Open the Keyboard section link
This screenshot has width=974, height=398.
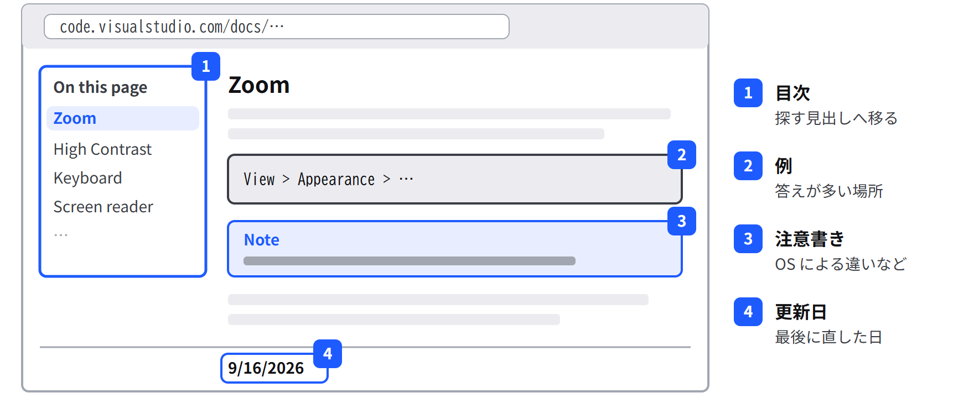tap(87, 178)
